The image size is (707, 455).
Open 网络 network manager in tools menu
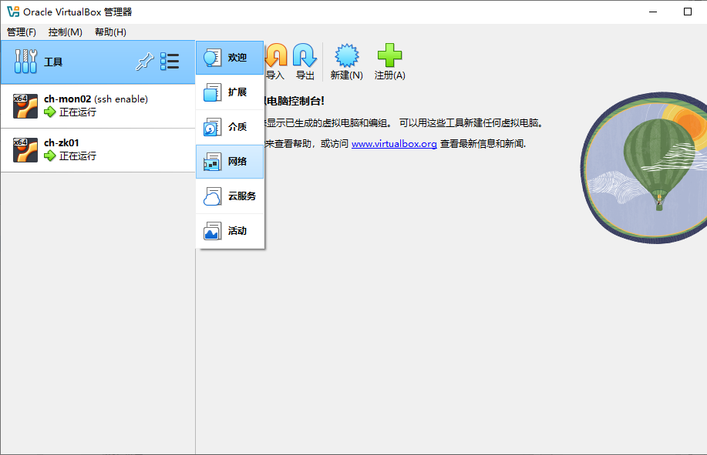pos(230,162)
